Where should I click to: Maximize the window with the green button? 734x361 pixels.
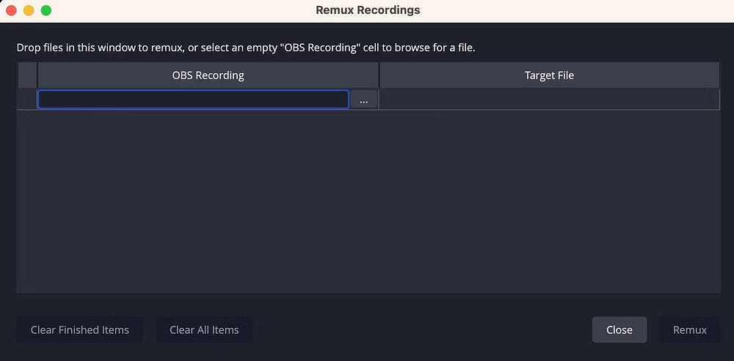click(x=46, y=11)
